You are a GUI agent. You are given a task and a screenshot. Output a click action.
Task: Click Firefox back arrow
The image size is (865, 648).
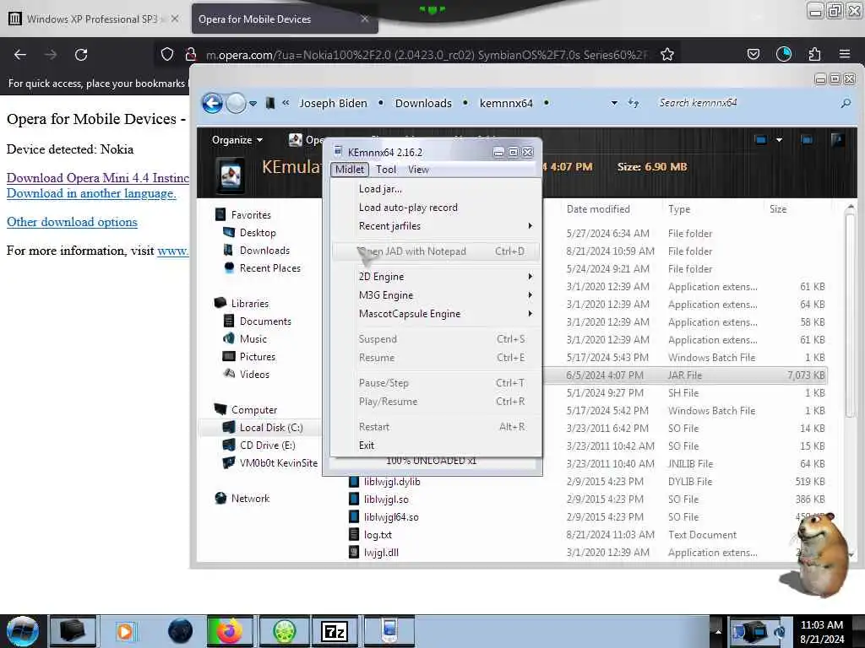pyautogui.click(x=20, y=55)
